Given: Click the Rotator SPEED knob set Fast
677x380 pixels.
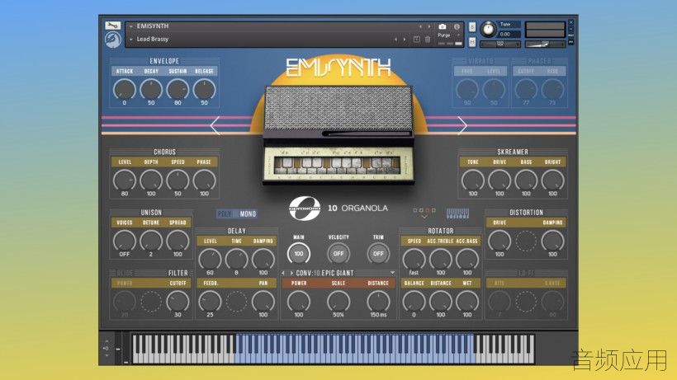Looking at the screenshot, I should pyautogui.click(x=414, y=260).
